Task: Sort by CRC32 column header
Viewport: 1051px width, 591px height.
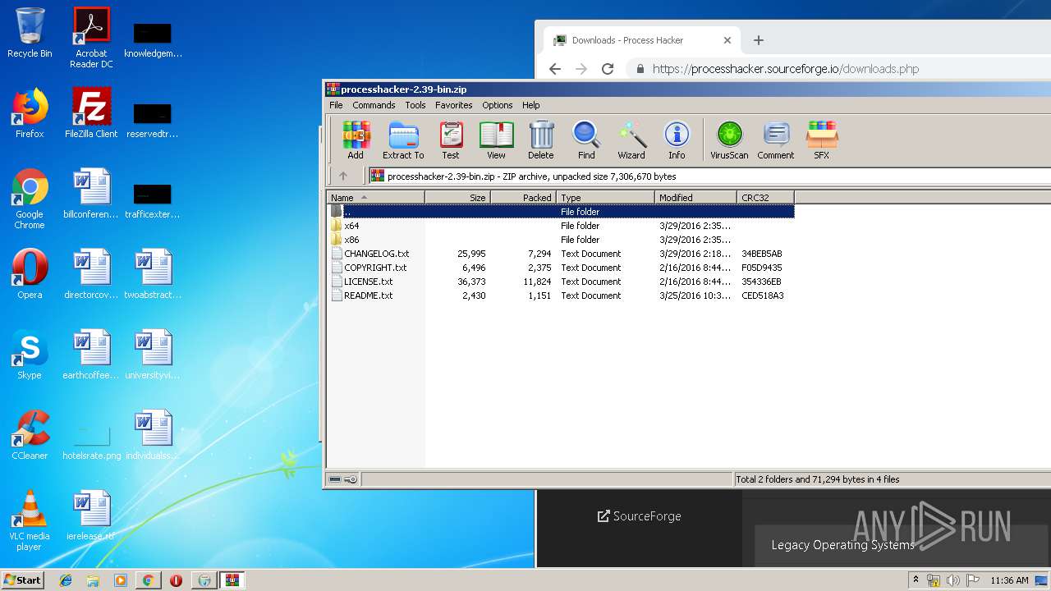Action: [x=765, y=198]
